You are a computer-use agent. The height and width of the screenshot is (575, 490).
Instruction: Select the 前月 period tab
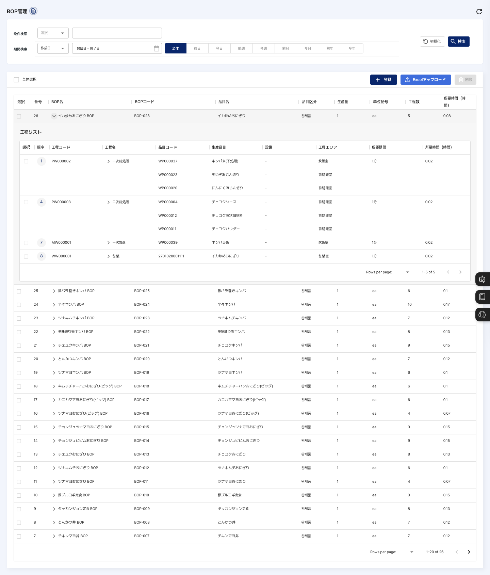(286, 48)
